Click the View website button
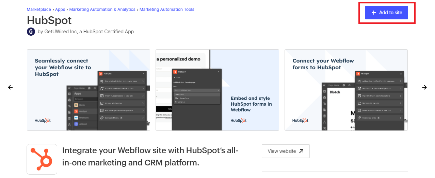 (x=286, y=151)
